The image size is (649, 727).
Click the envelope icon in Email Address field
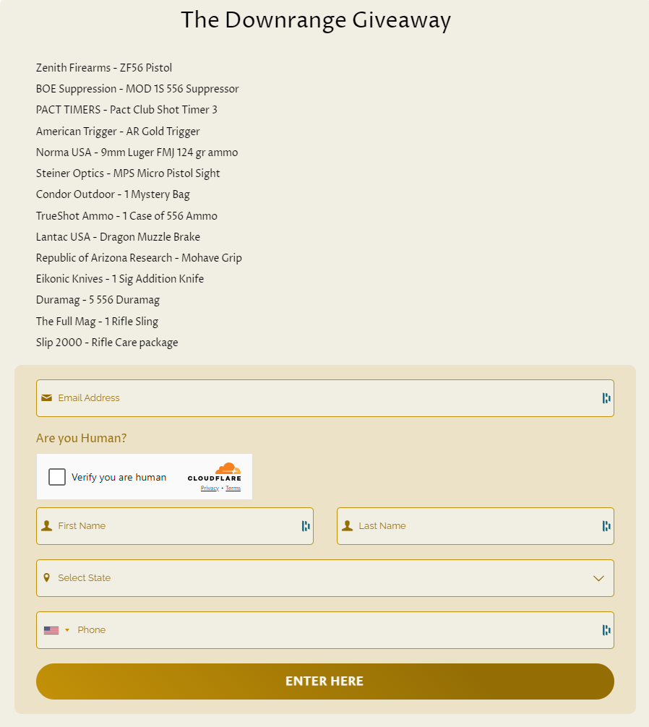click(x=46, y=397)
